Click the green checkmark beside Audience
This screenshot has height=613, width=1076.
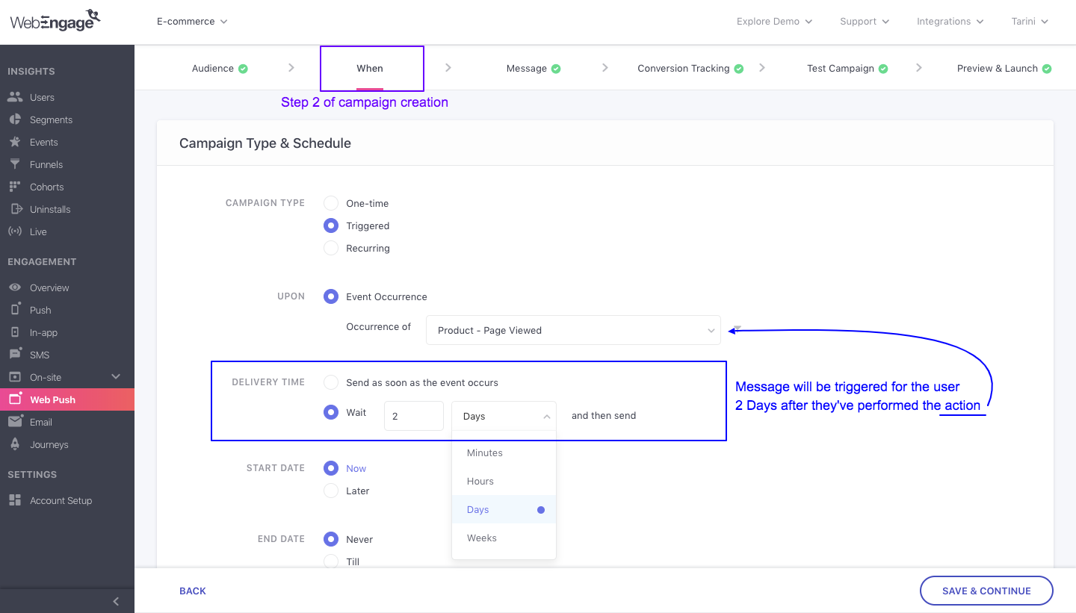[243, 69]
